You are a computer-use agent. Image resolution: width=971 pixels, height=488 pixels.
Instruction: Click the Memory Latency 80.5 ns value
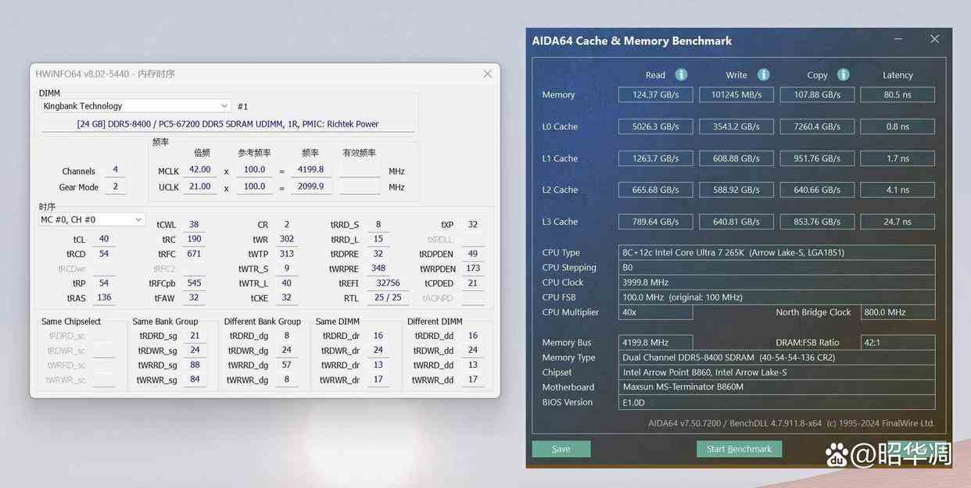coord(897,94)
